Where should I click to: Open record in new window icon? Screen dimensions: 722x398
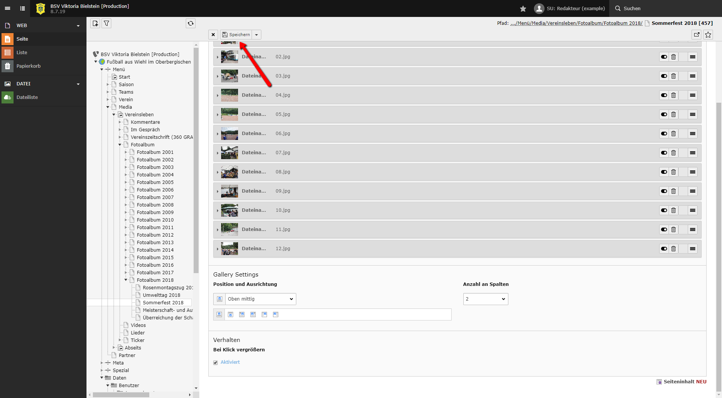697,35
